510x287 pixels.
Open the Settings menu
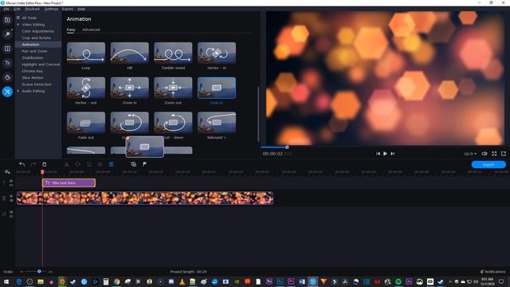51,9
